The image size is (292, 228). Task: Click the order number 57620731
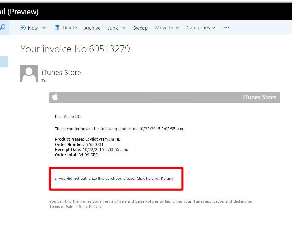(94, 145)
